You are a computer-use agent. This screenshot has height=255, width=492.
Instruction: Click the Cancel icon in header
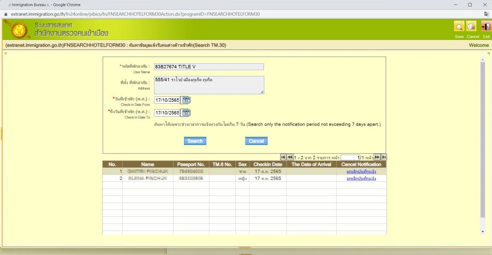point(471,26)
